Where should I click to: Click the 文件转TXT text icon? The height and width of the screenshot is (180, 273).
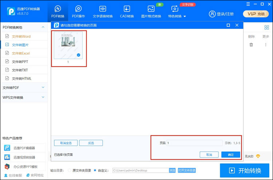7,70
